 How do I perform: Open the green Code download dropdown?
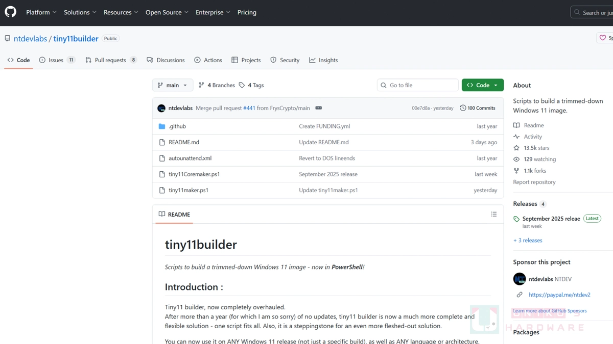483,85
